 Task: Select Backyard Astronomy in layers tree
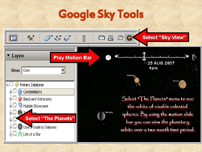tap(38, 99)
